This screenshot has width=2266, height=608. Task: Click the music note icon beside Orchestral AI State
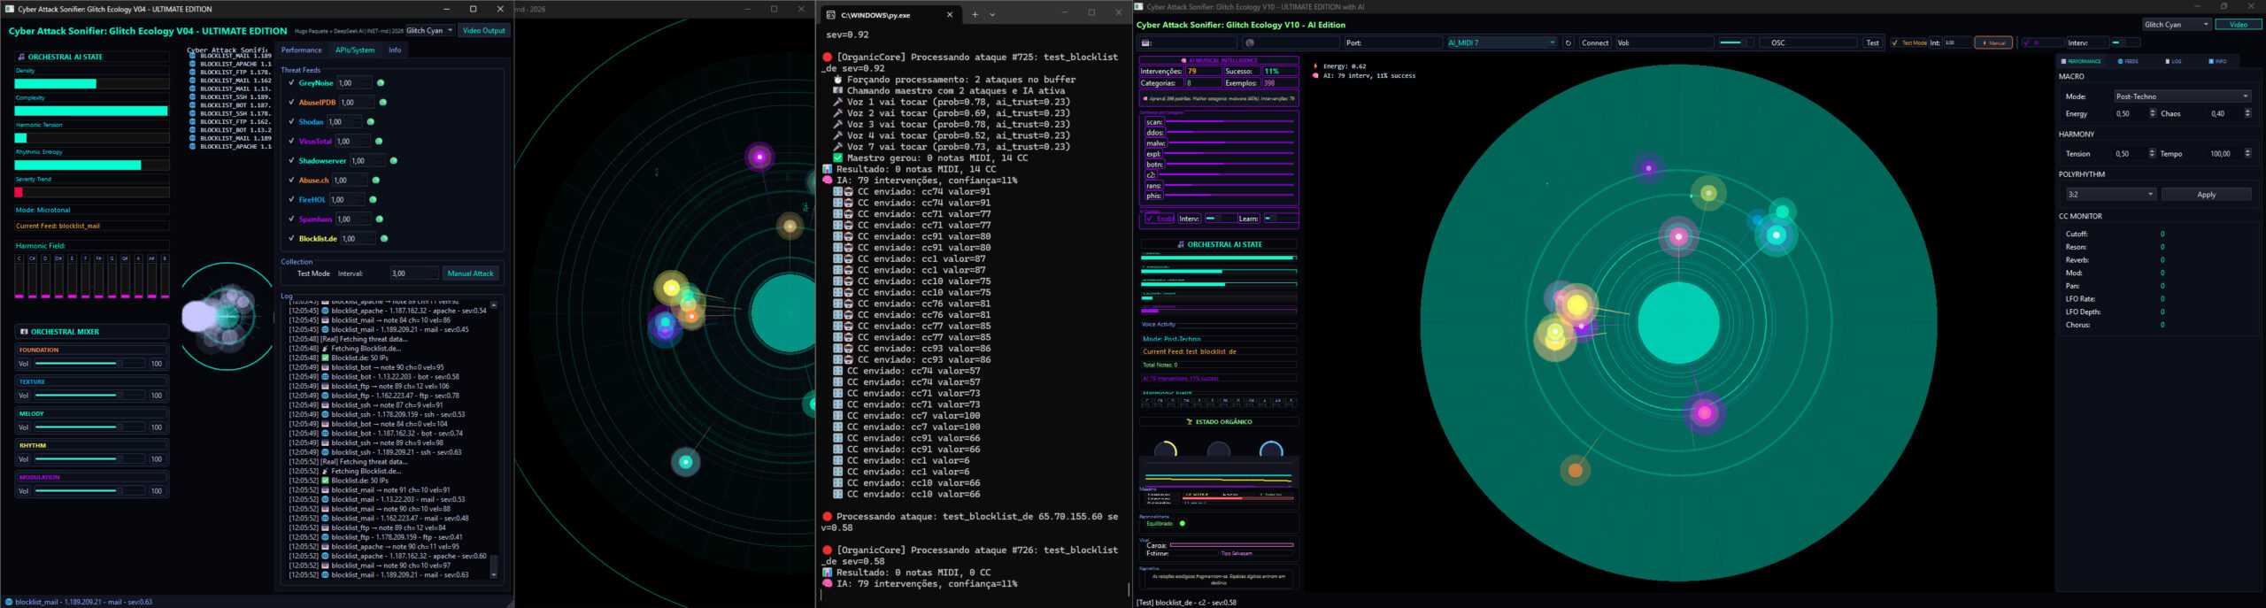[21, 57]
